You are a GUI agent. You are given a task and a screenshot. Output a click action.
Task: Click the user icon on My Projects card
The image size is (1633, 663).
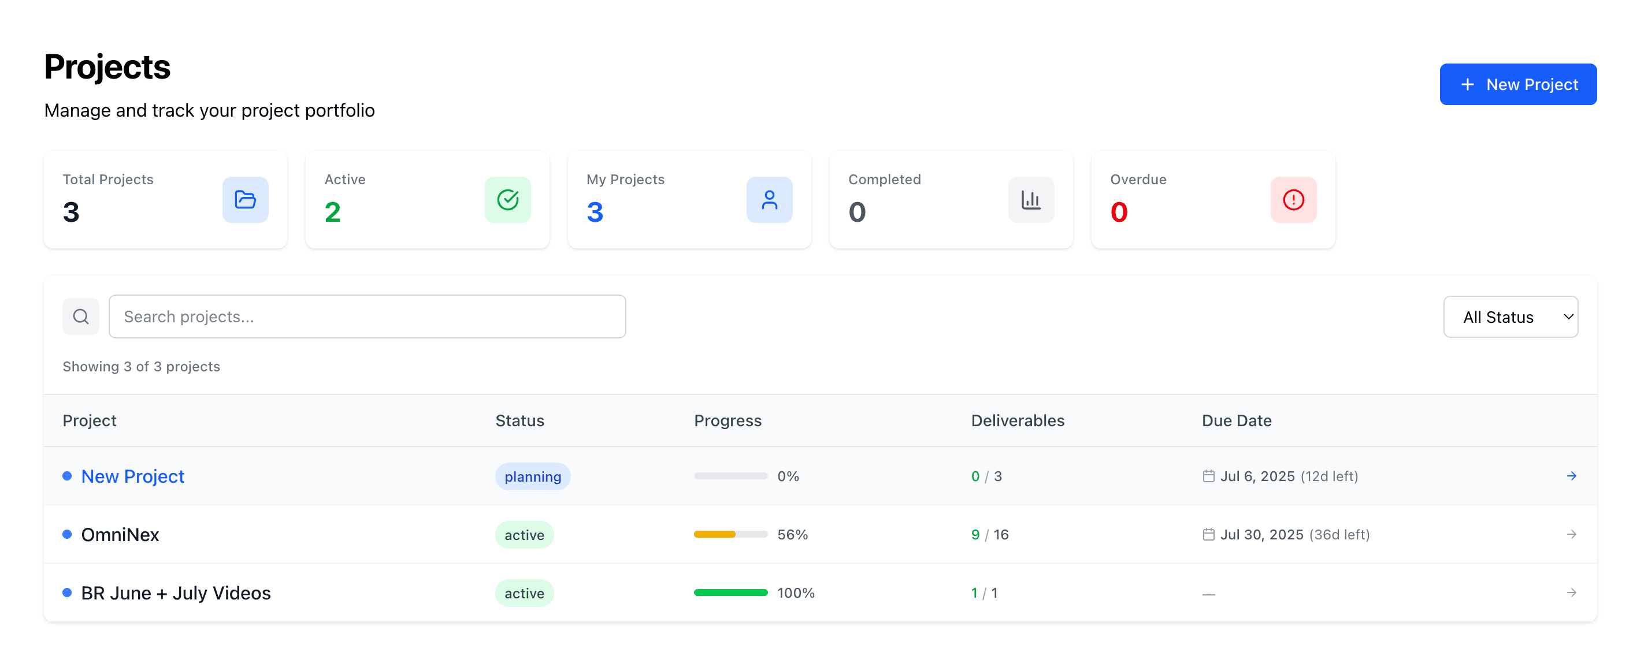(x=770, y=200)
